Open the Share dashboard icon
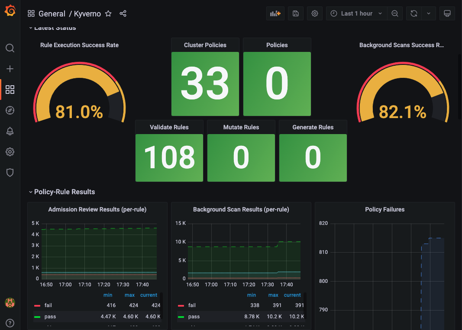This screenshot has height=330, width=462. [123, 13]
